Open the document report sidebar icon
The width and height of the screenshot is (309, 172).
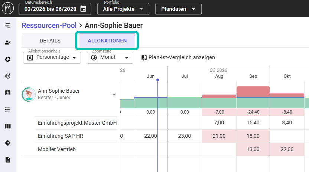8,160
